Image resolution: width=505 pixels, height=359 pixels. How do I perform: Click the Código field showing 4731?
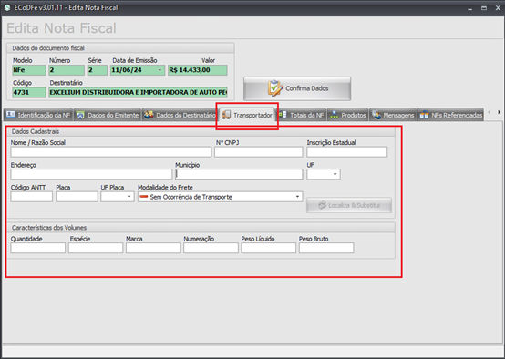point(29,92)
